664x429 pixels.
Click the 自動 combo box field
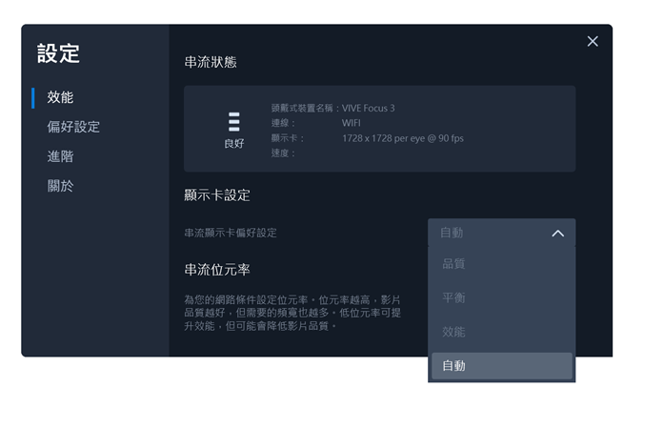pos(486,234)
